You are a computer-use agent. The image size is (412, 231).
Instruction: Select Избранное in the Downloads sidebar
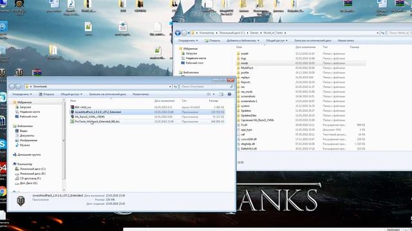pyautogui.click(x=24, y=102)
